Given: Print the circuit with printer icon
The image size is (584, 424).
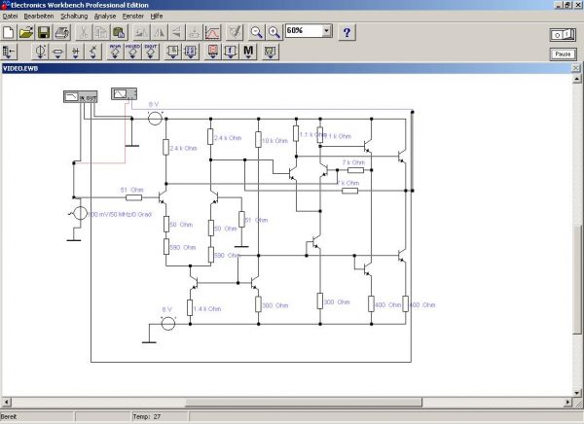Looking at the screenshot, I should pyautogui.click(x=60, y=33).
